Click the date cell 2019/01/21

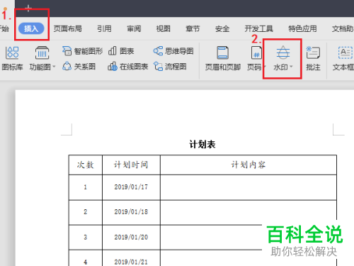click(131, 258)
